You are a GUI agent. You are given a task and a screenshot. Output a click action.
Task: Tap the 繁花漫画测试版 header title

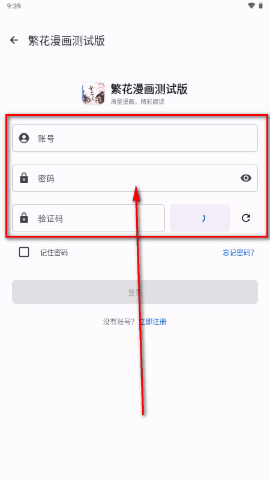click(67, 40)
